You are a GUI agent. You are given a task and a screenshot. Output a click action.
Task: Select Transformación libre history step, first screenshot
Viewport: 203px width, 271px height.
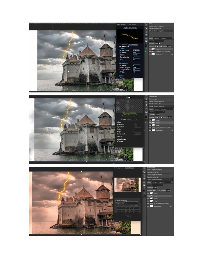[x=155, y=29]
